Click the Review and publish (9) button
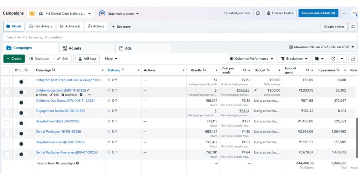 318,13
